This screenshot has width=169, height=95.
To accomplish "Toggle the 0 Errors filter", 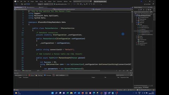I will click(x=31, y=75).
